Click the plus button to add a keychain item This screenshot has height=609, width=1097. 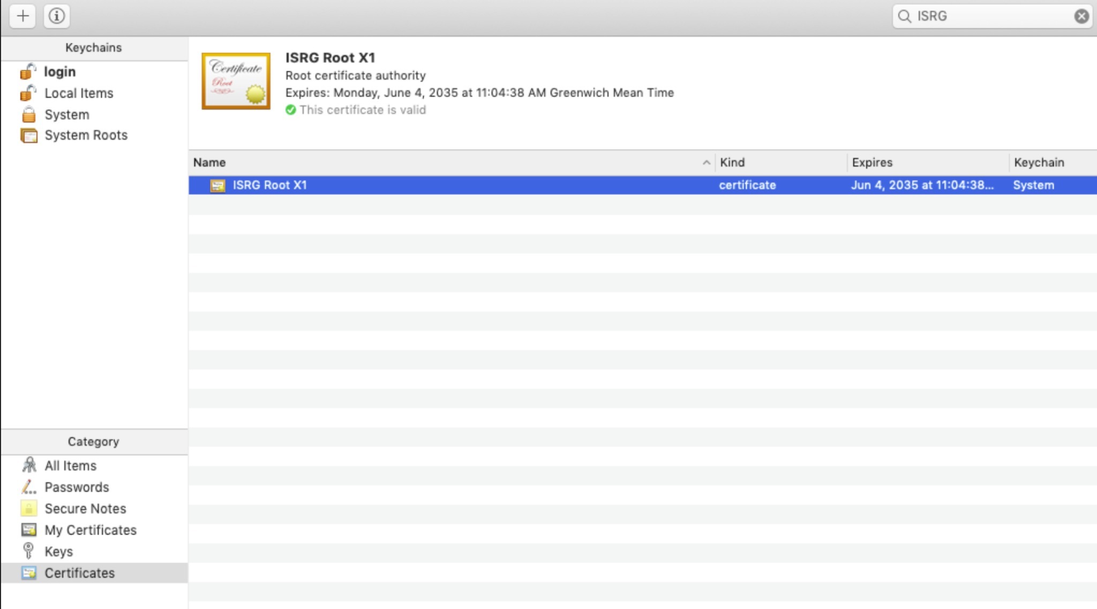point(22,16)
